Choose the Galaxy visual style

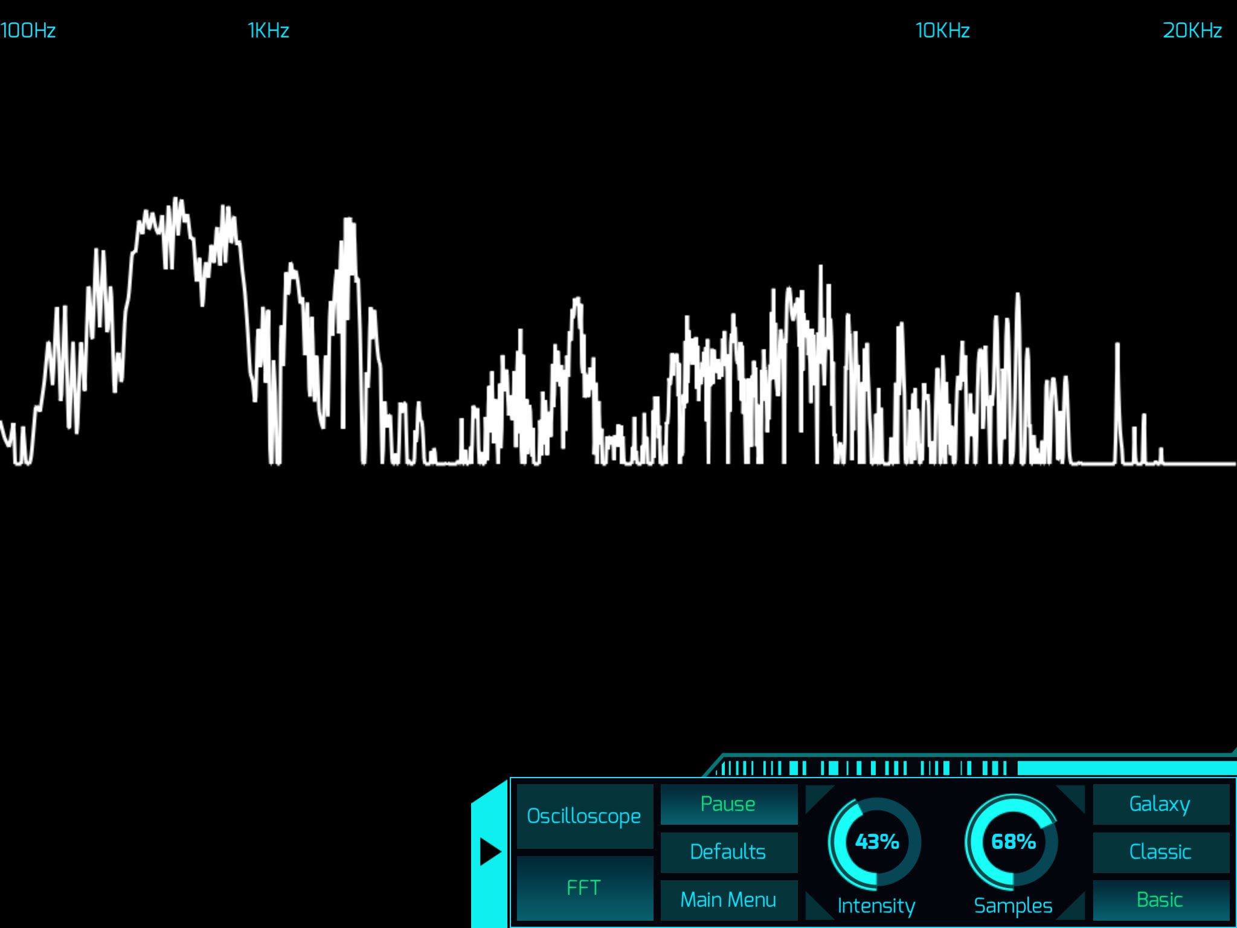click(1160, 804)
